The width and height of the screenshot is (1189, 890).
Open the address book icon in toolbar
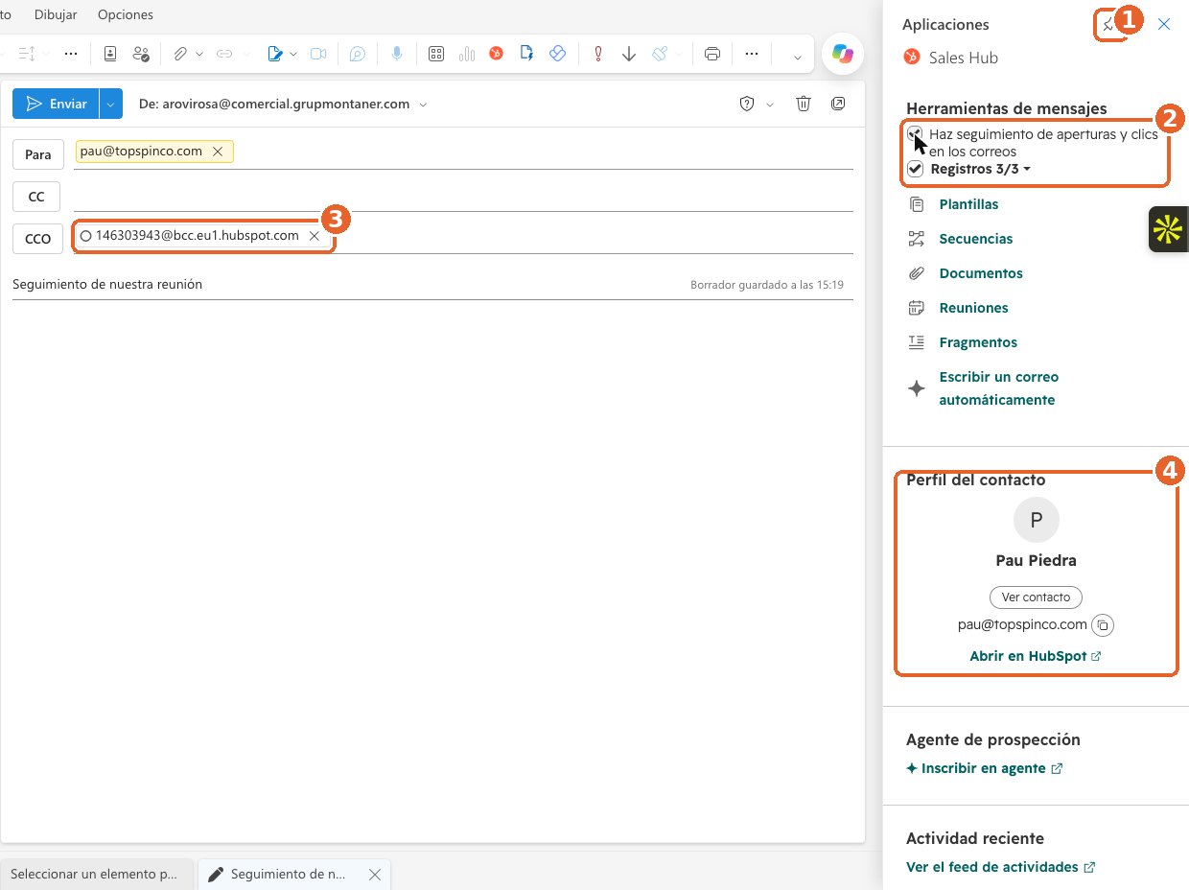point(109,54)
